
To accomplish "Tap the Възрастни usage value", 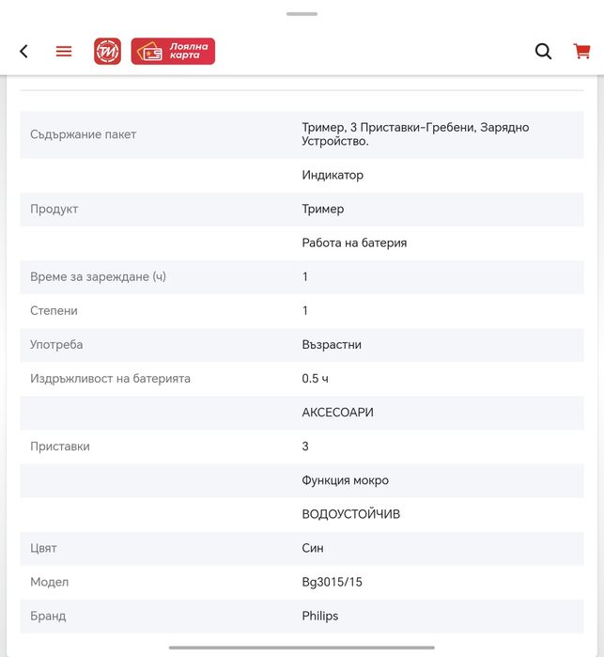I will pos(332,344).
